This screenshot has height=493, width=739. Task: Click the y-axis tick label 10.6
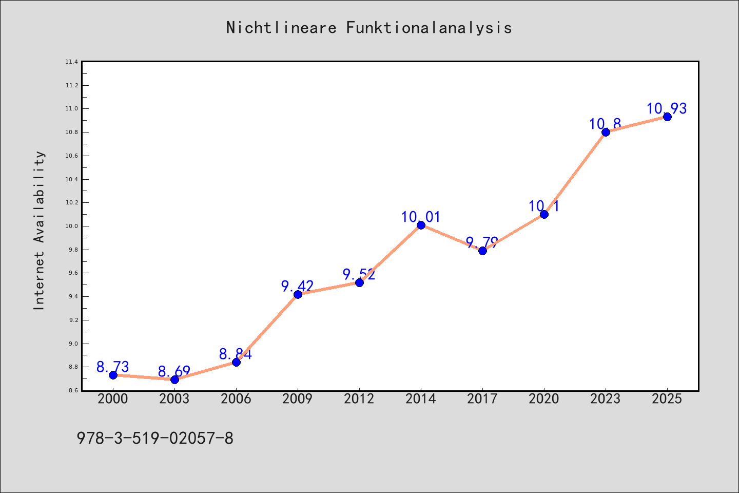pos(71,156)
